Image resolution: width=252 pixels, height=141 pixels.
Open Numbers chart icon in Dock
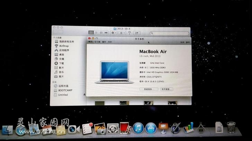pyautogui.click(x=189, y=128)
